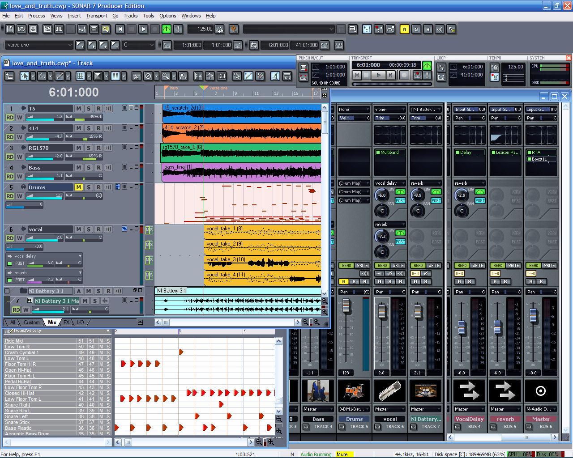This screenshot has width=573, height=458.
Task: Select the Crash Cymbal 1 drum row
Action: coord(40,352)
